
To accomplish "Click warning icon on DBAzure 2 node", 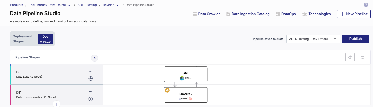I will click(167, 90).
